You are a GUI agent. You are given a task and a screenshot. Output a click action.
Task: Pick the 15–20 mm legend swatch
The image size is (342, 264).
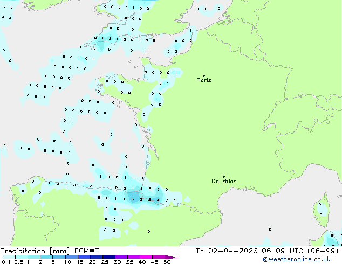click(84, 257)
